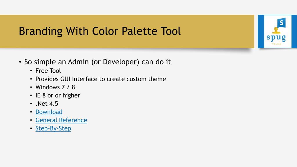Click the 'spug' text in logo
Image resolution: width=297 pixels, height=167 pixels.
[x=276, y=38]
